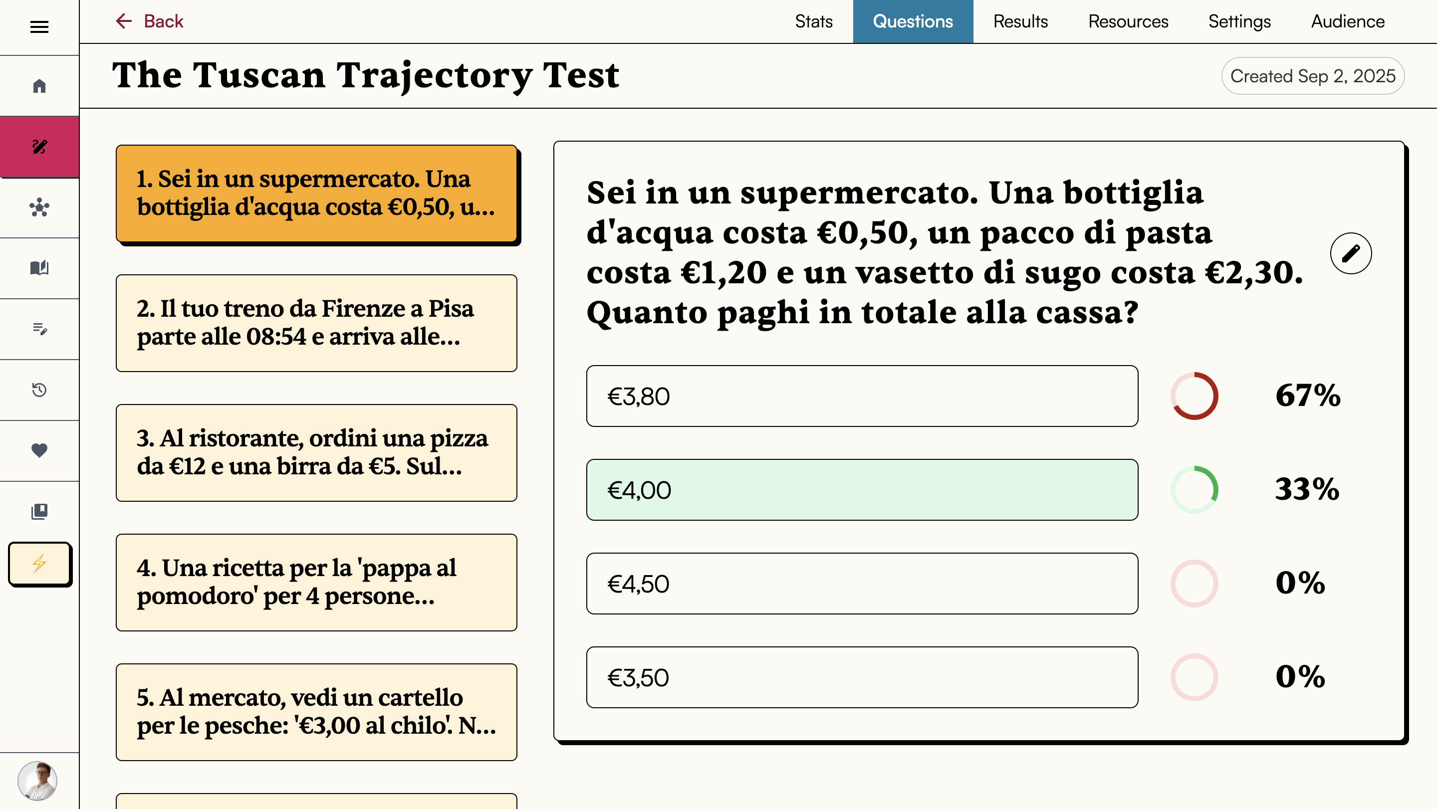1437x809 pixels.
Task: Select the edit-list sidebar icon
Action: (39, 329)
